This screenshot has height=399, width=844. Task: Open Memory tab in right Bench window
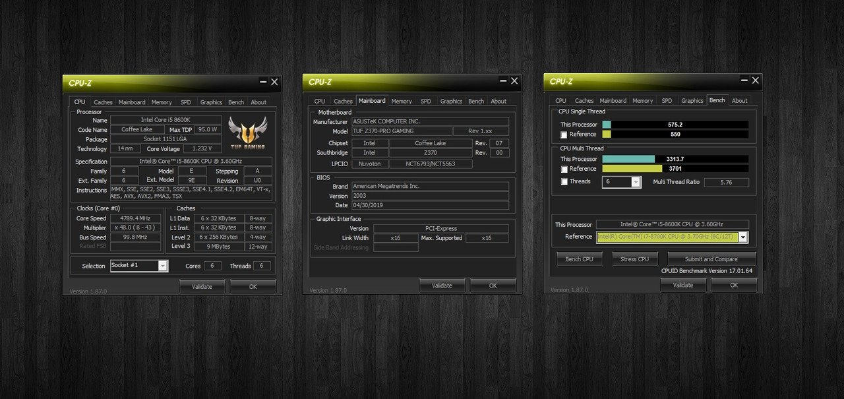pyautogui.click(x=643, y=100)
